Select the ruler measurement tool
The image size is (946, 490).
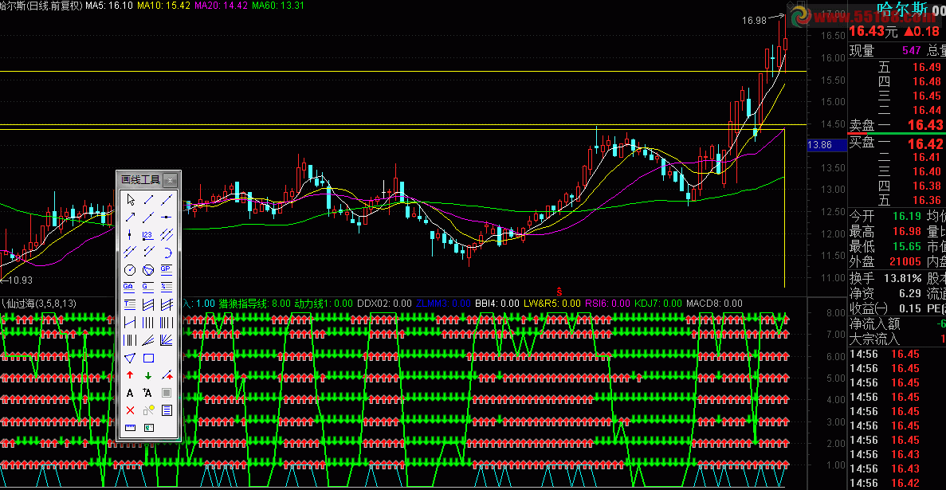pos(130,427)
